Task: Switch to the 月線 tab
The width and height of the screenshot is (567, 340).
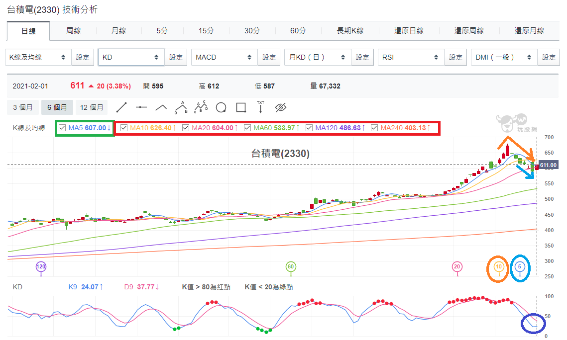Action: click(x=118, y=31)
